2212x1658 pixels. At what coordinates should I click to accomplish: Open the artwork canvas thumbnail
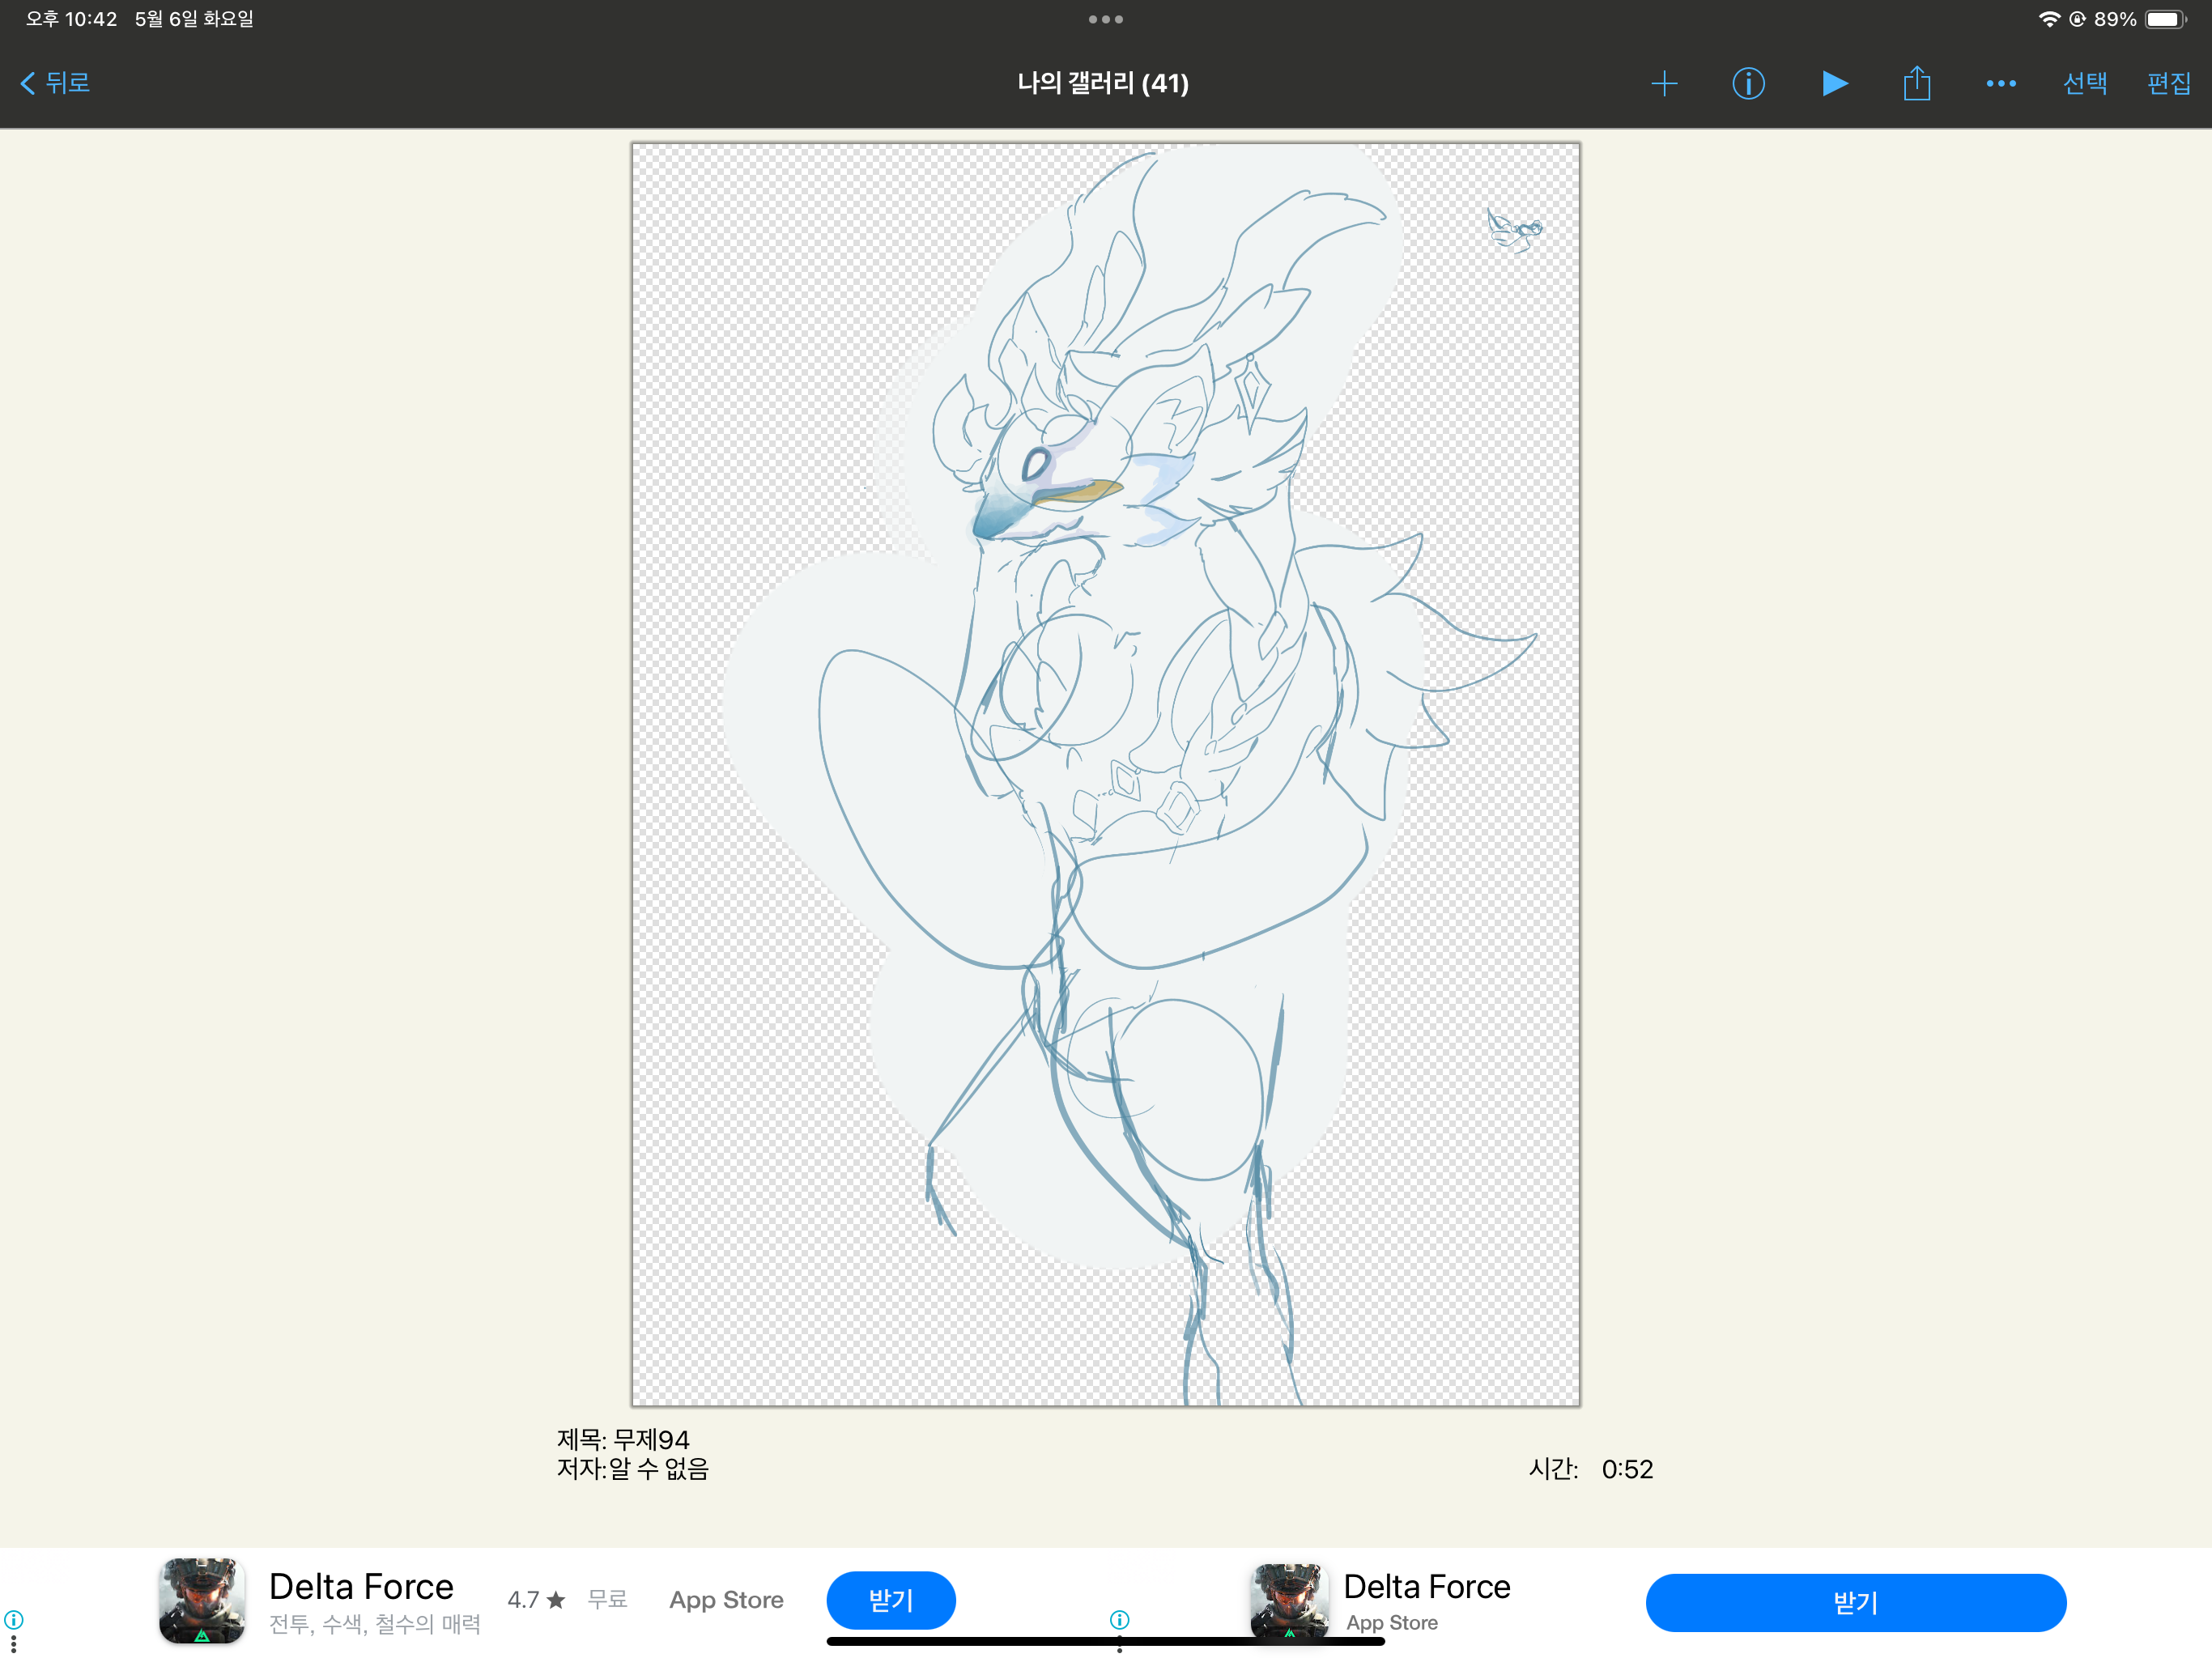[x=1105, y=774]
